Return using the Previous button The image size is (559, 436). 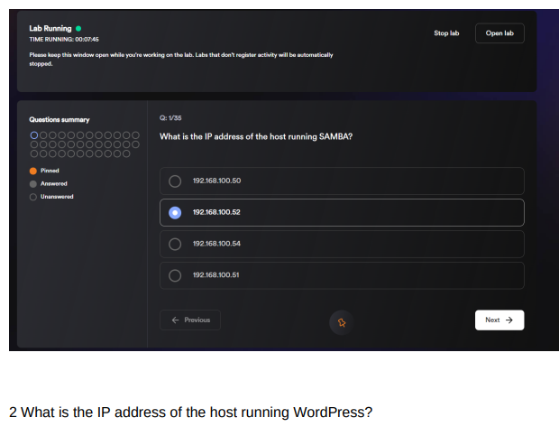tap(190, 320)
